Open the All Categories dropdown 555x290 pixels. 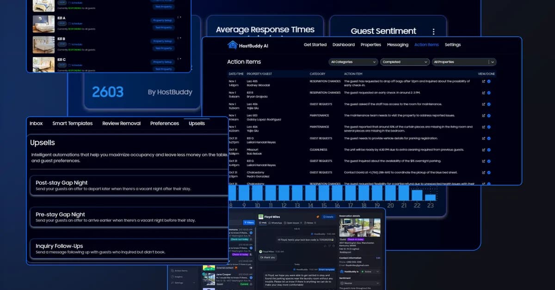pos(353,62)
